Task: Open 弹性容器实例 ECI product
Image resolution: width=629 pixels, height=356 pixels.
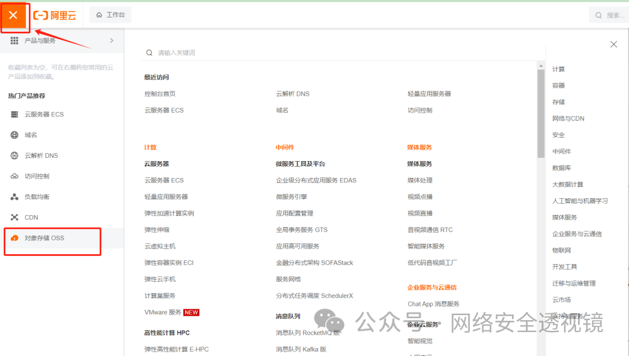Action: [x=169, y=262]
